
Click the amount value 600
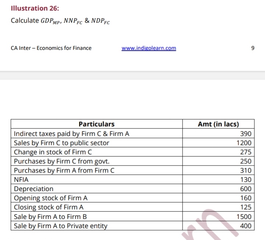click(245, 189)
